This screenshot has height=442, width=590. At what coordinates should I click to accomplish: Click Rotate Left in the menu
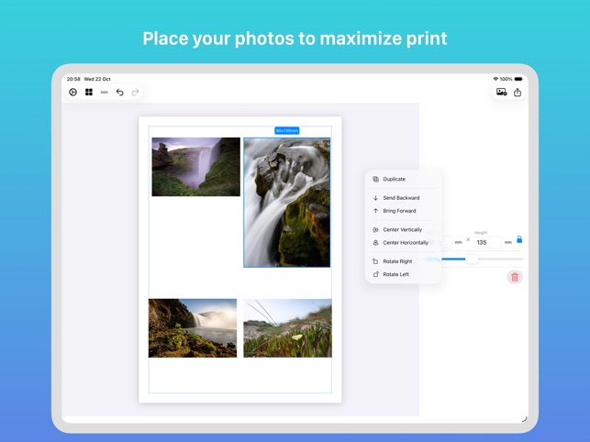coord(395,274)
